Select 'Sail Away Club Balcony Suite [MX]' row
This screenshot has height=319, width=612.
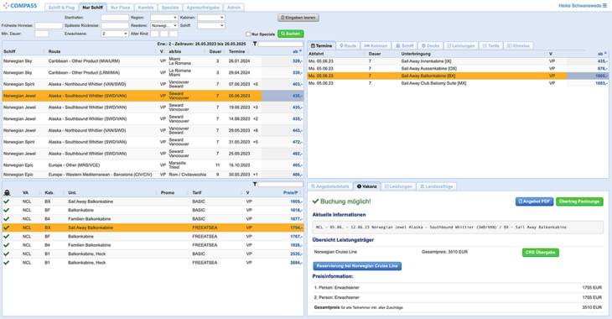(x=458, y=83)
